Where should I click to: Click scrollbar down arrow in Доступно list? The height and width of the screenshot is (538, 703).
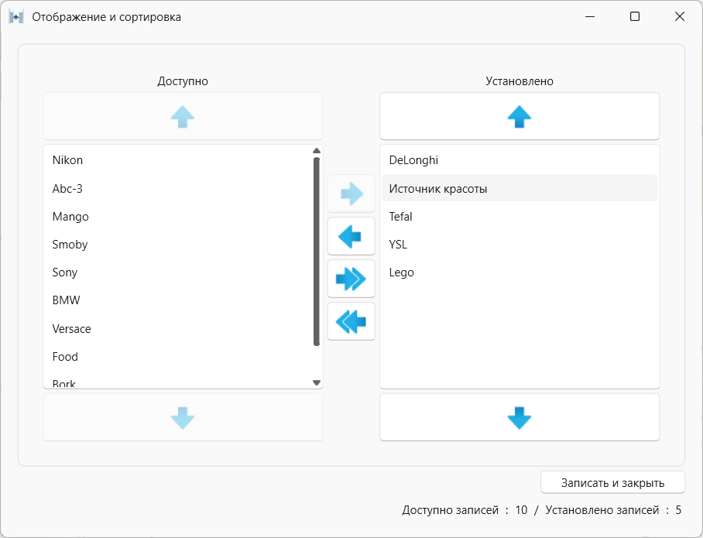click(317, 382)
